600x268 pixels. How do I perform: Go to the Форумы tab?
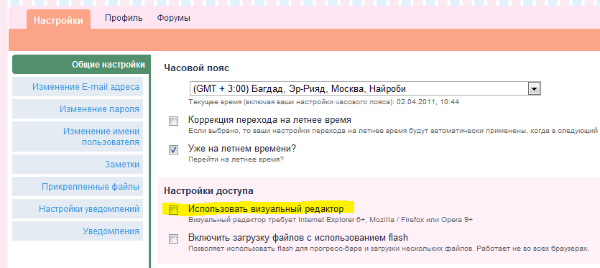pyautogui.click(x=173, y=18)
